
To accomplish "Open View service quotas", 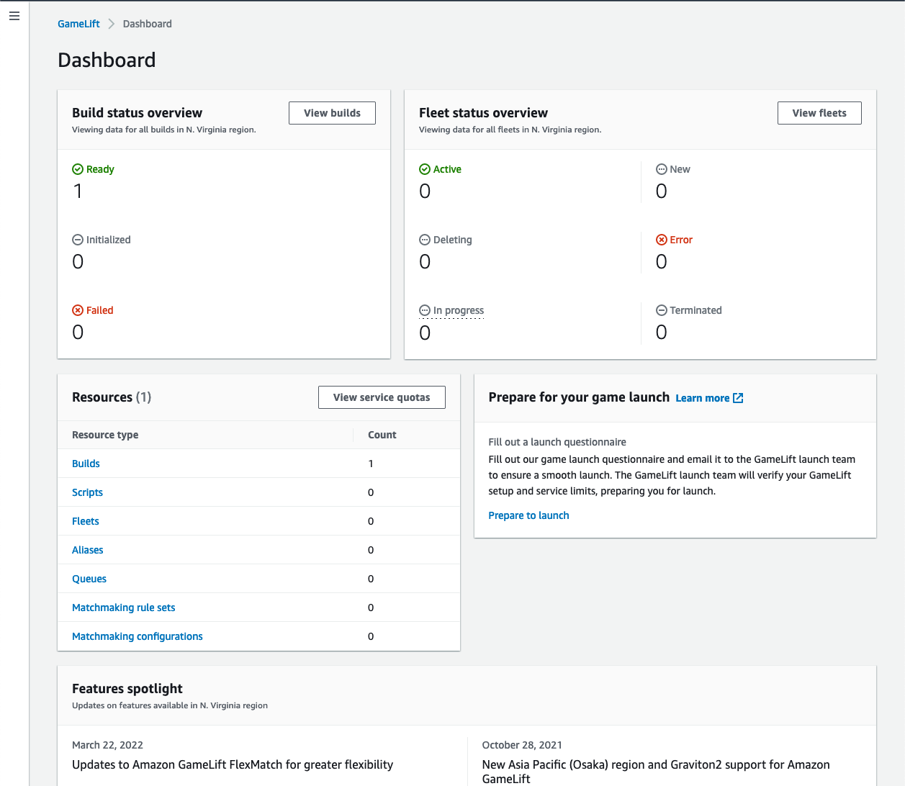I will (382, 397).
